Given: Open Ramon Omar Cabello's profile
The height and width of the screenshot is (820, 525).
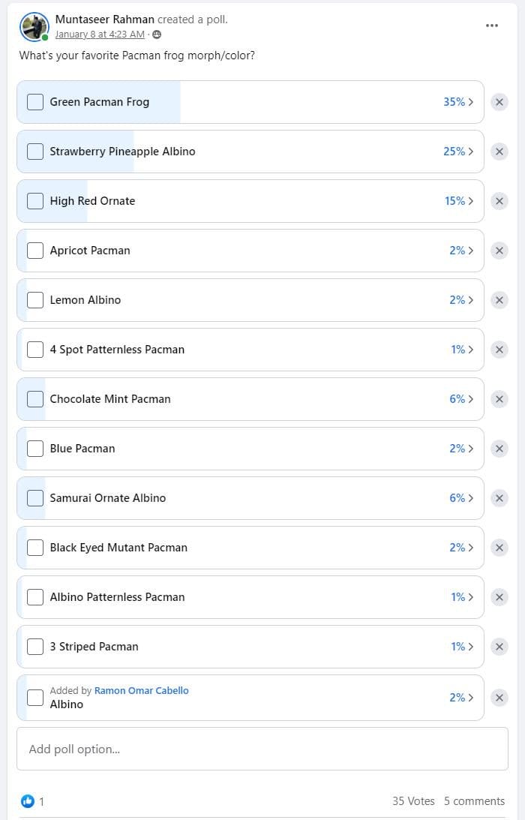Looking at the screenshot, I should pos(142,690).
